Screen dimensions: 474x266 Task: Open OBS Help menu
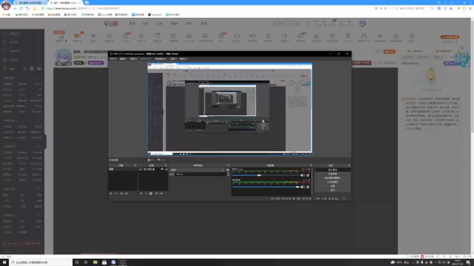(183, 59)
